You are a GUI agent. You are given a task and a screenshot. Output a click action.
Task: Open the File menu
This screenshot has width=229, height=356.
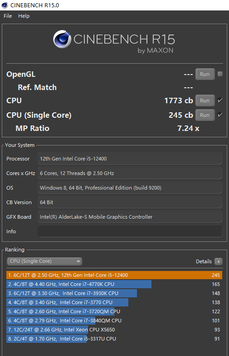(8, 16)
